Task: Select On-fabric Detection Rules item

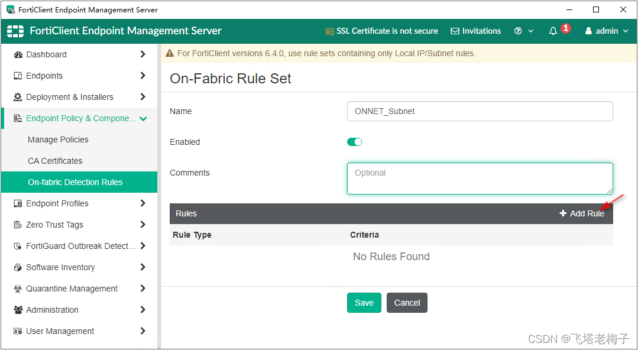Action: click(x=79, y=182)
